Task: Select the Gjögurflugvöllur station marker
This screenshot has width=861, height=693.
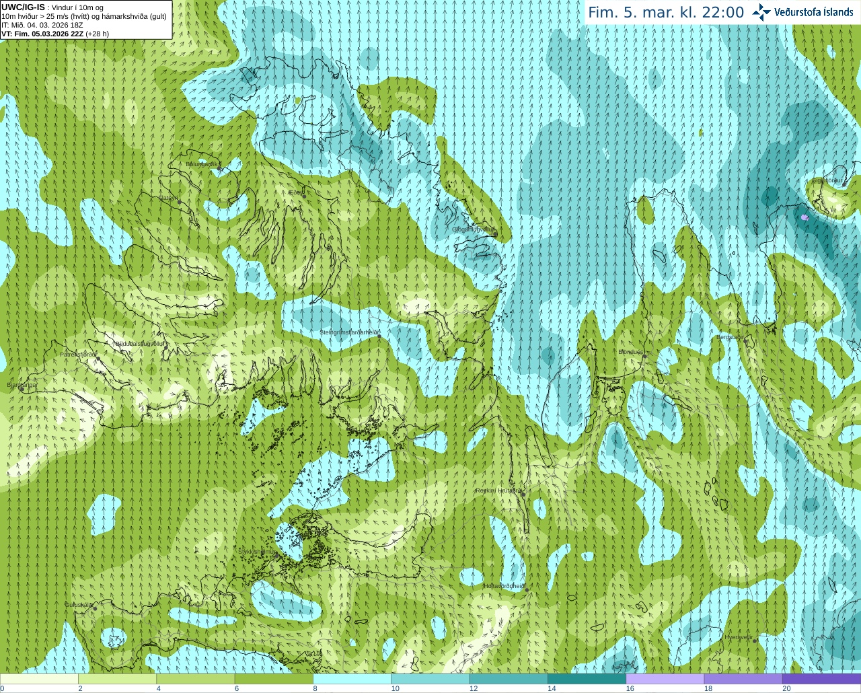Action: (x=496, y=233)
